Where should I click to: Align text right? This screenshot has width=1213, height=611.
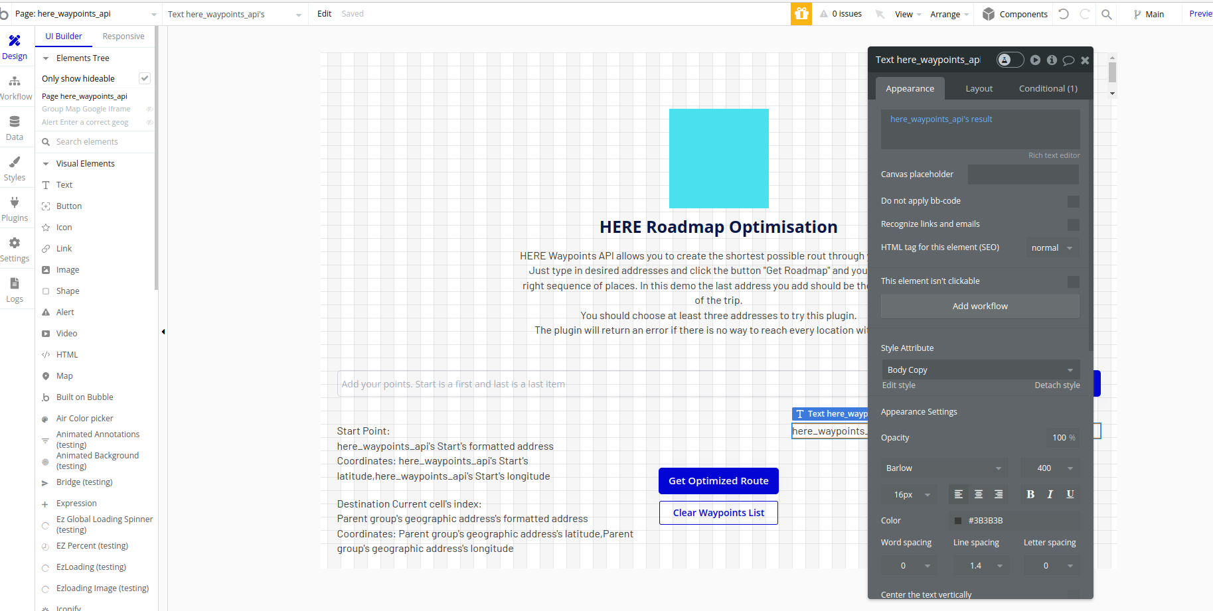[999, 494]
